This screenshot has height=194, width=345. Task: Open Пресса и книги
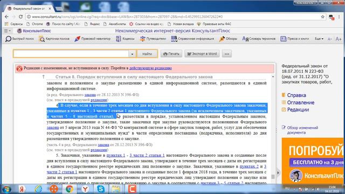pyautogui.click(x=295, y=39)
